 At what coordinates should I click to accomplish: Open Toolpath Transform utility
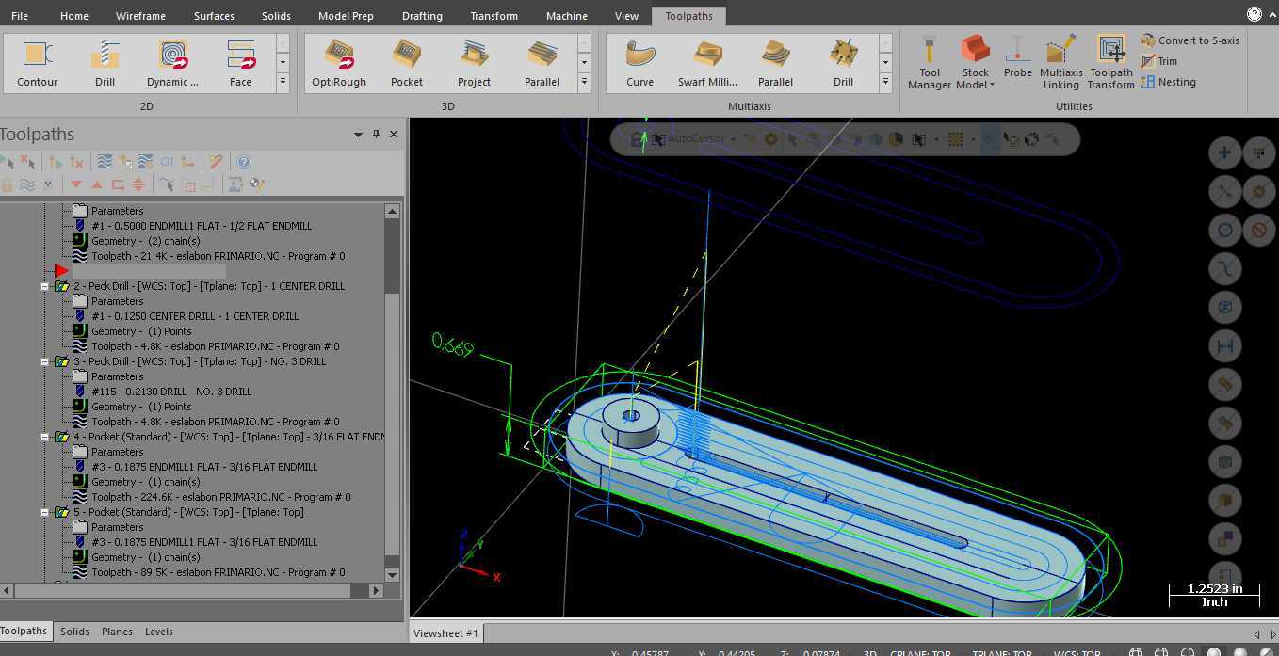coord(1111,64)
